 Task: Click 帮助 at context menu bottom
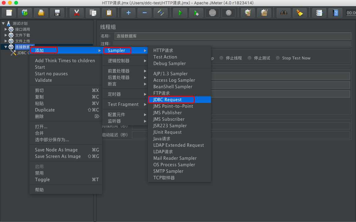[x=66, y=190]
